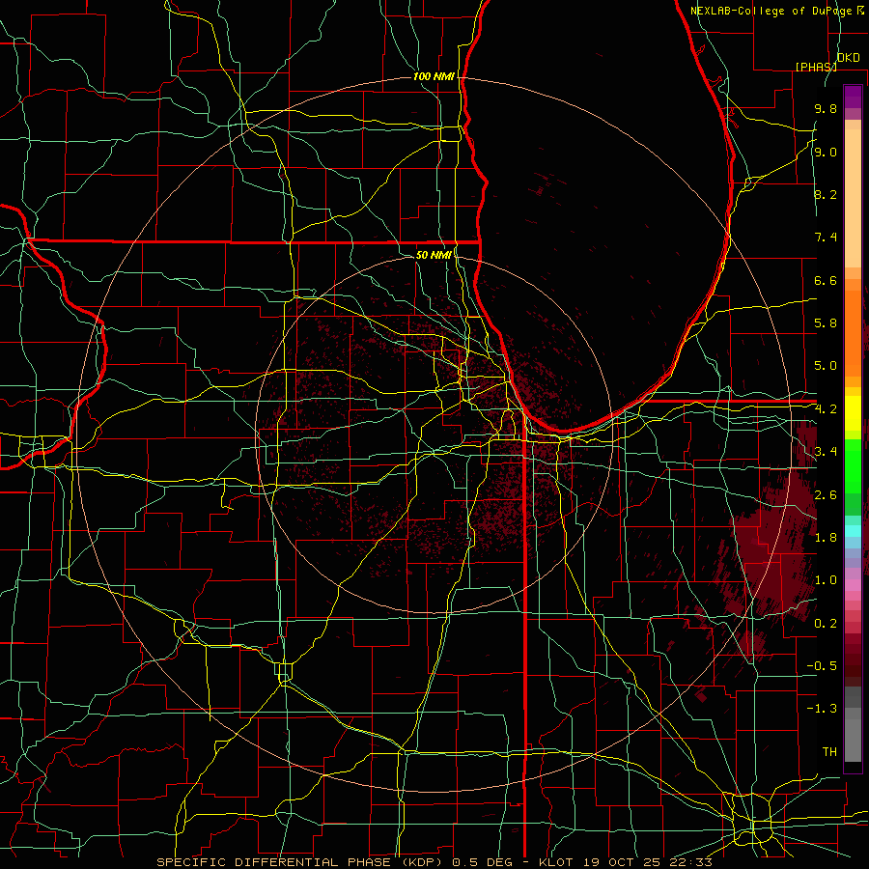Pick the cyan segment of the color bar

[x=853, y=530]
